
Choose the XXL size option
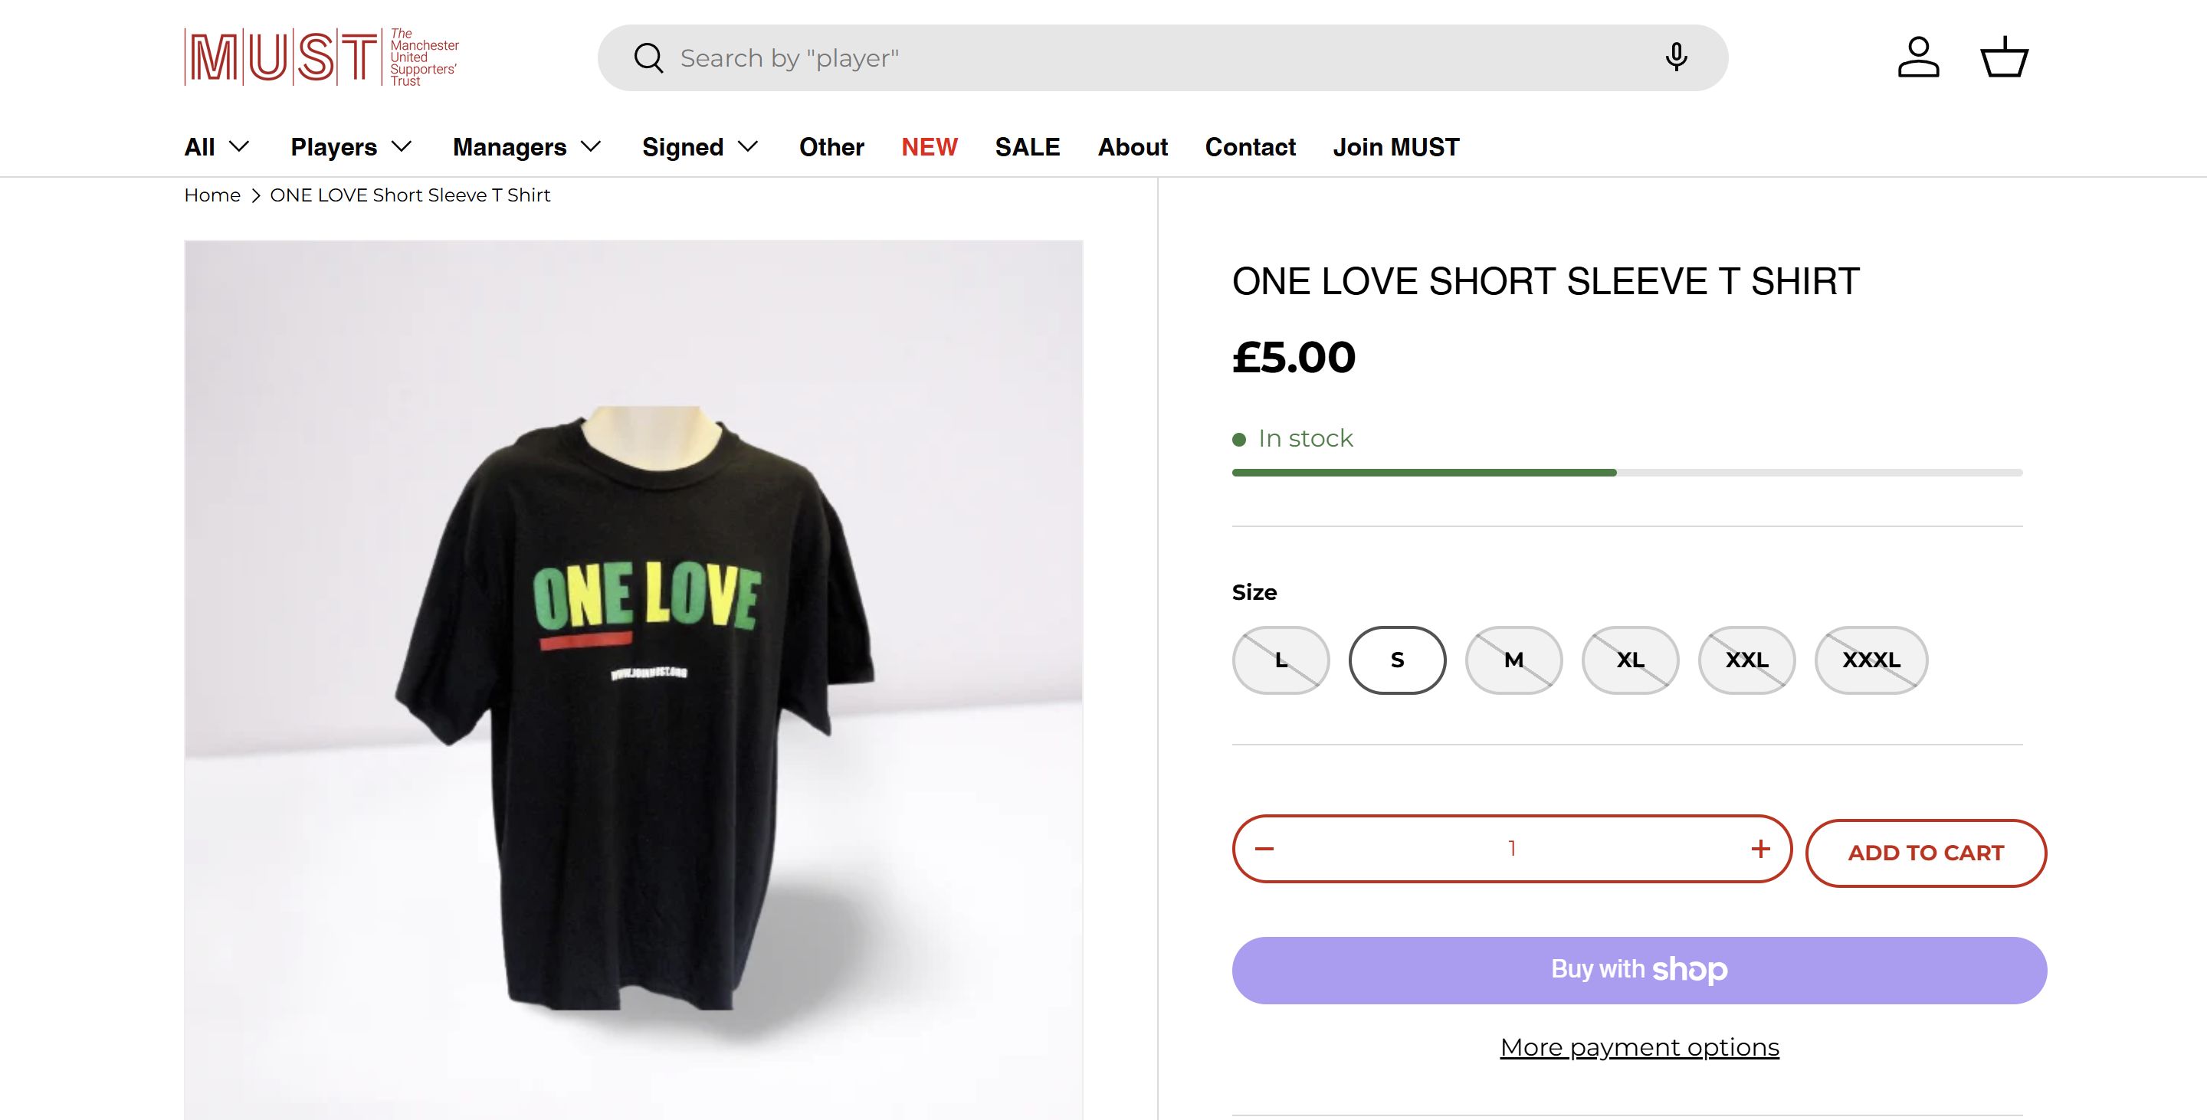[1747, 660]
